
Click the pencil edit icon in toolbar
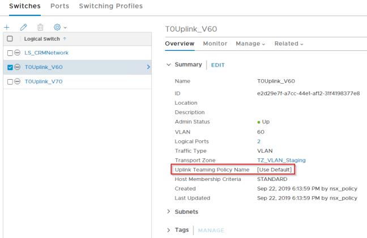(x=23, y=27)
